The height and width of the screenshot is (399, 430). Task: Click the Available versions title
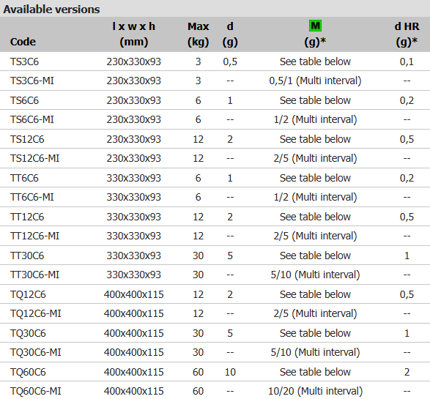point(51,10)
